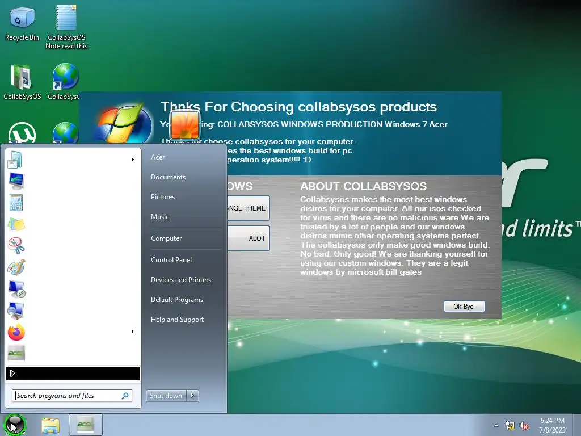581x436 pixels.
Task: Open Music from the Start menu
Action: click(159, 217)
